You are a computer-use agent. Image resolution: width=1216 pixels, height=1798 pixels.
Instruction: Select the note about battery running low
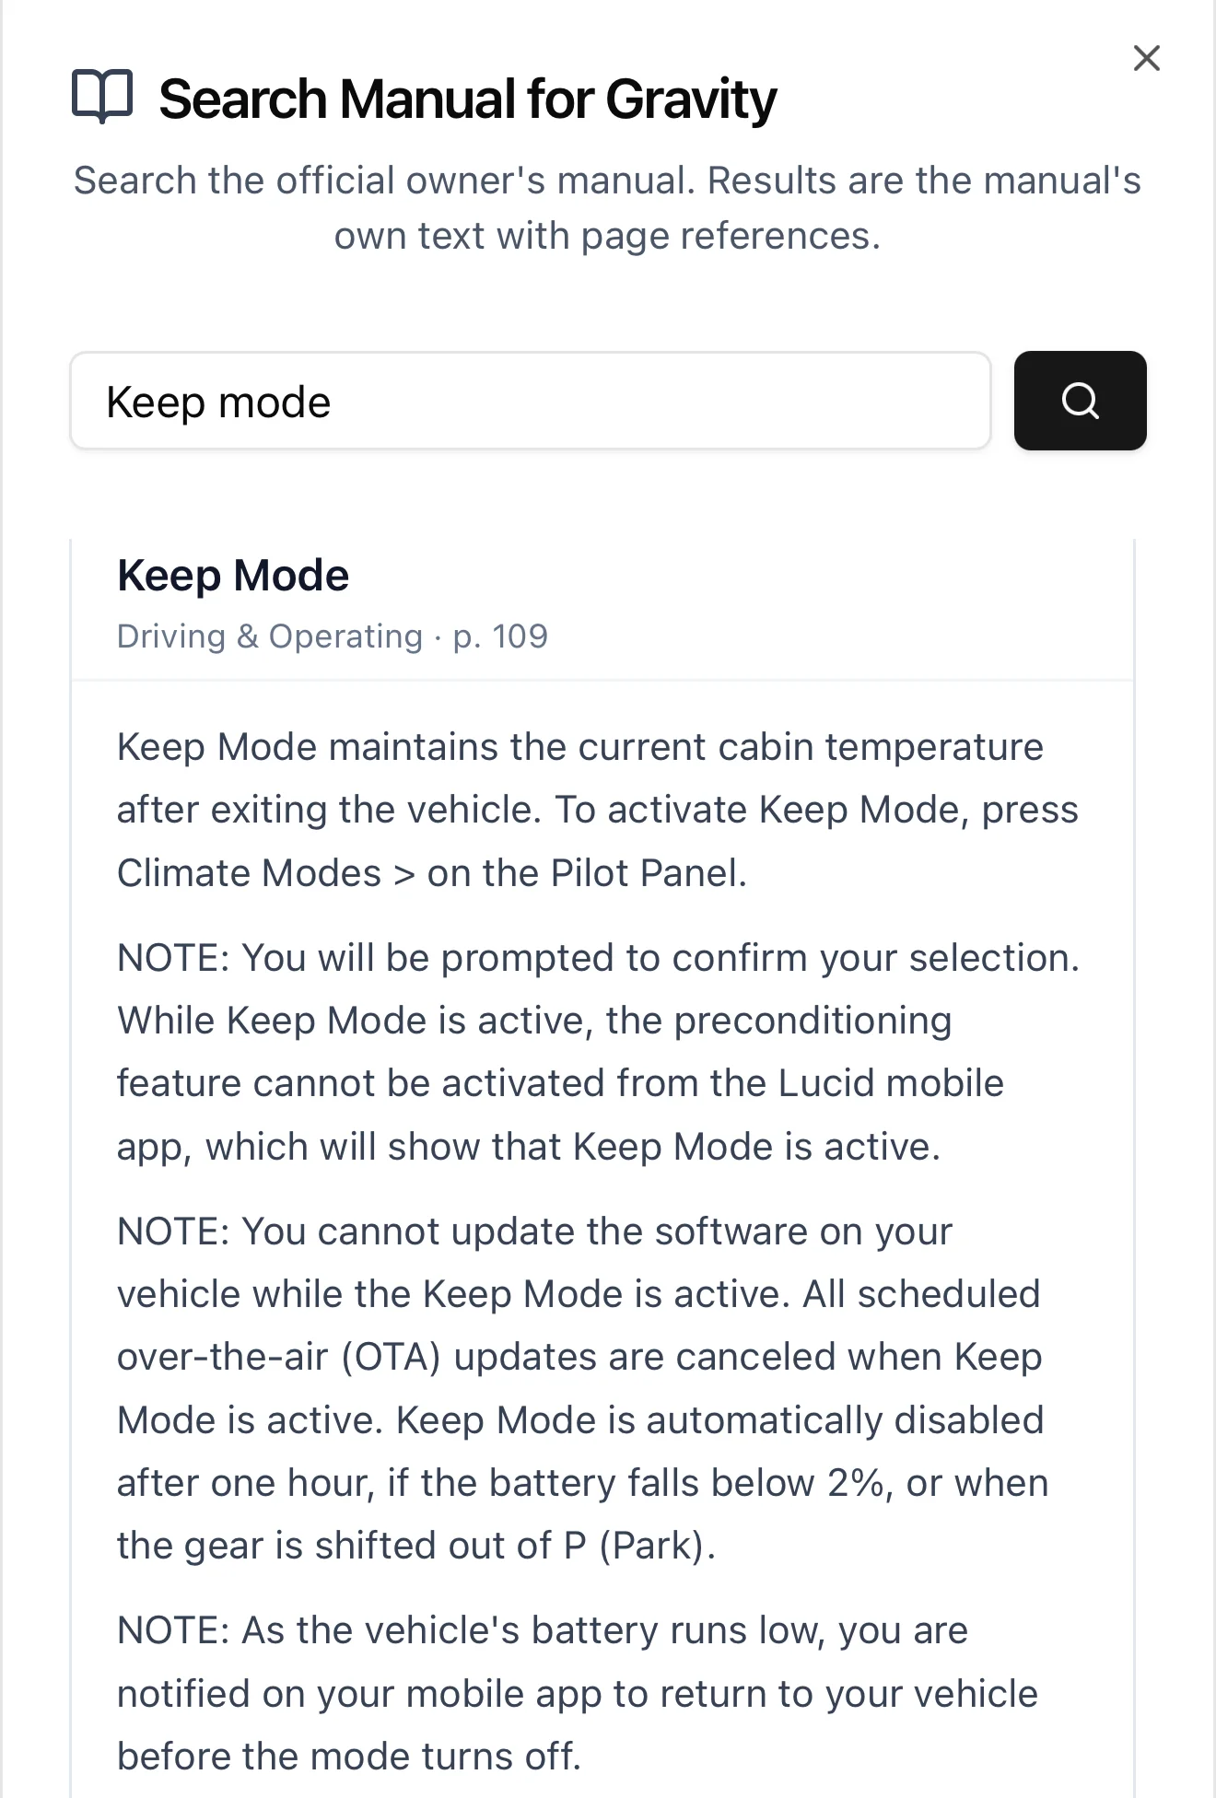coord(578,1693)
